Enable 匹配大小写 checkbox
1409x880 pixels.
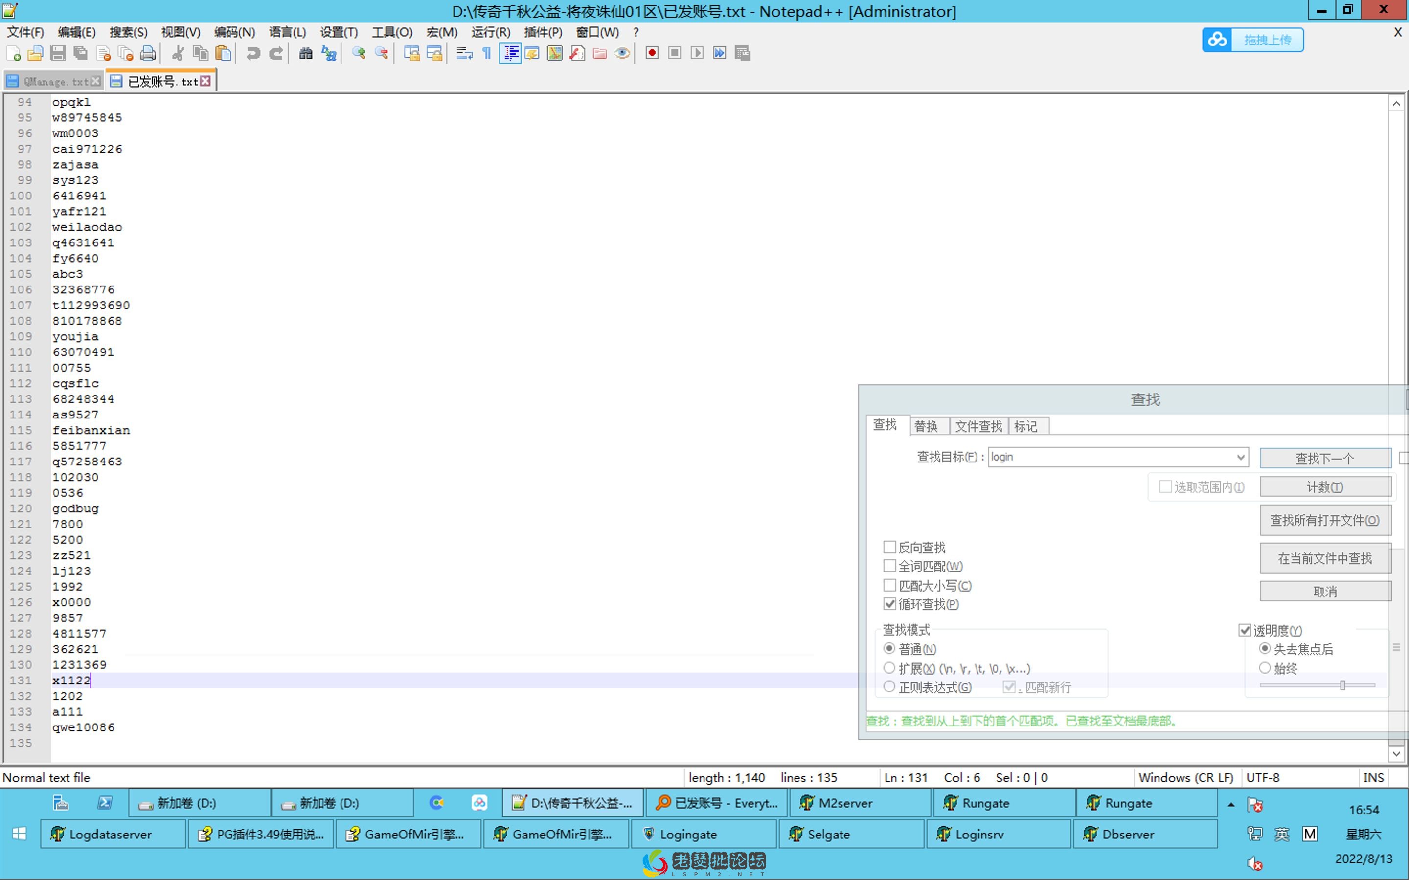(889, 585)
